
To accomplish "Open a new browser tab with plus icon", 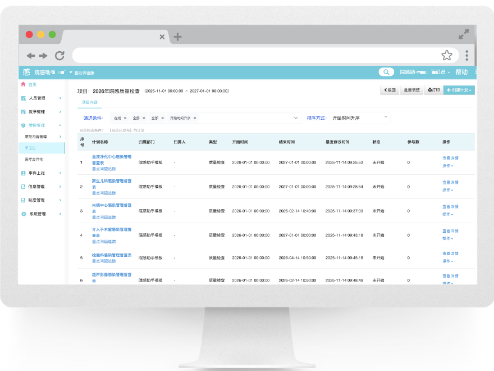I will (177, 37).
